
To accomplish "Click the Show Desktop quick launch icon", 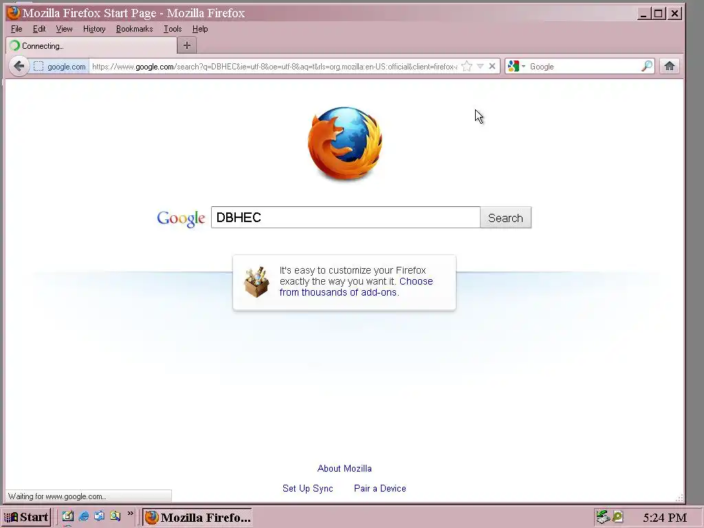I will pos(67,516).
